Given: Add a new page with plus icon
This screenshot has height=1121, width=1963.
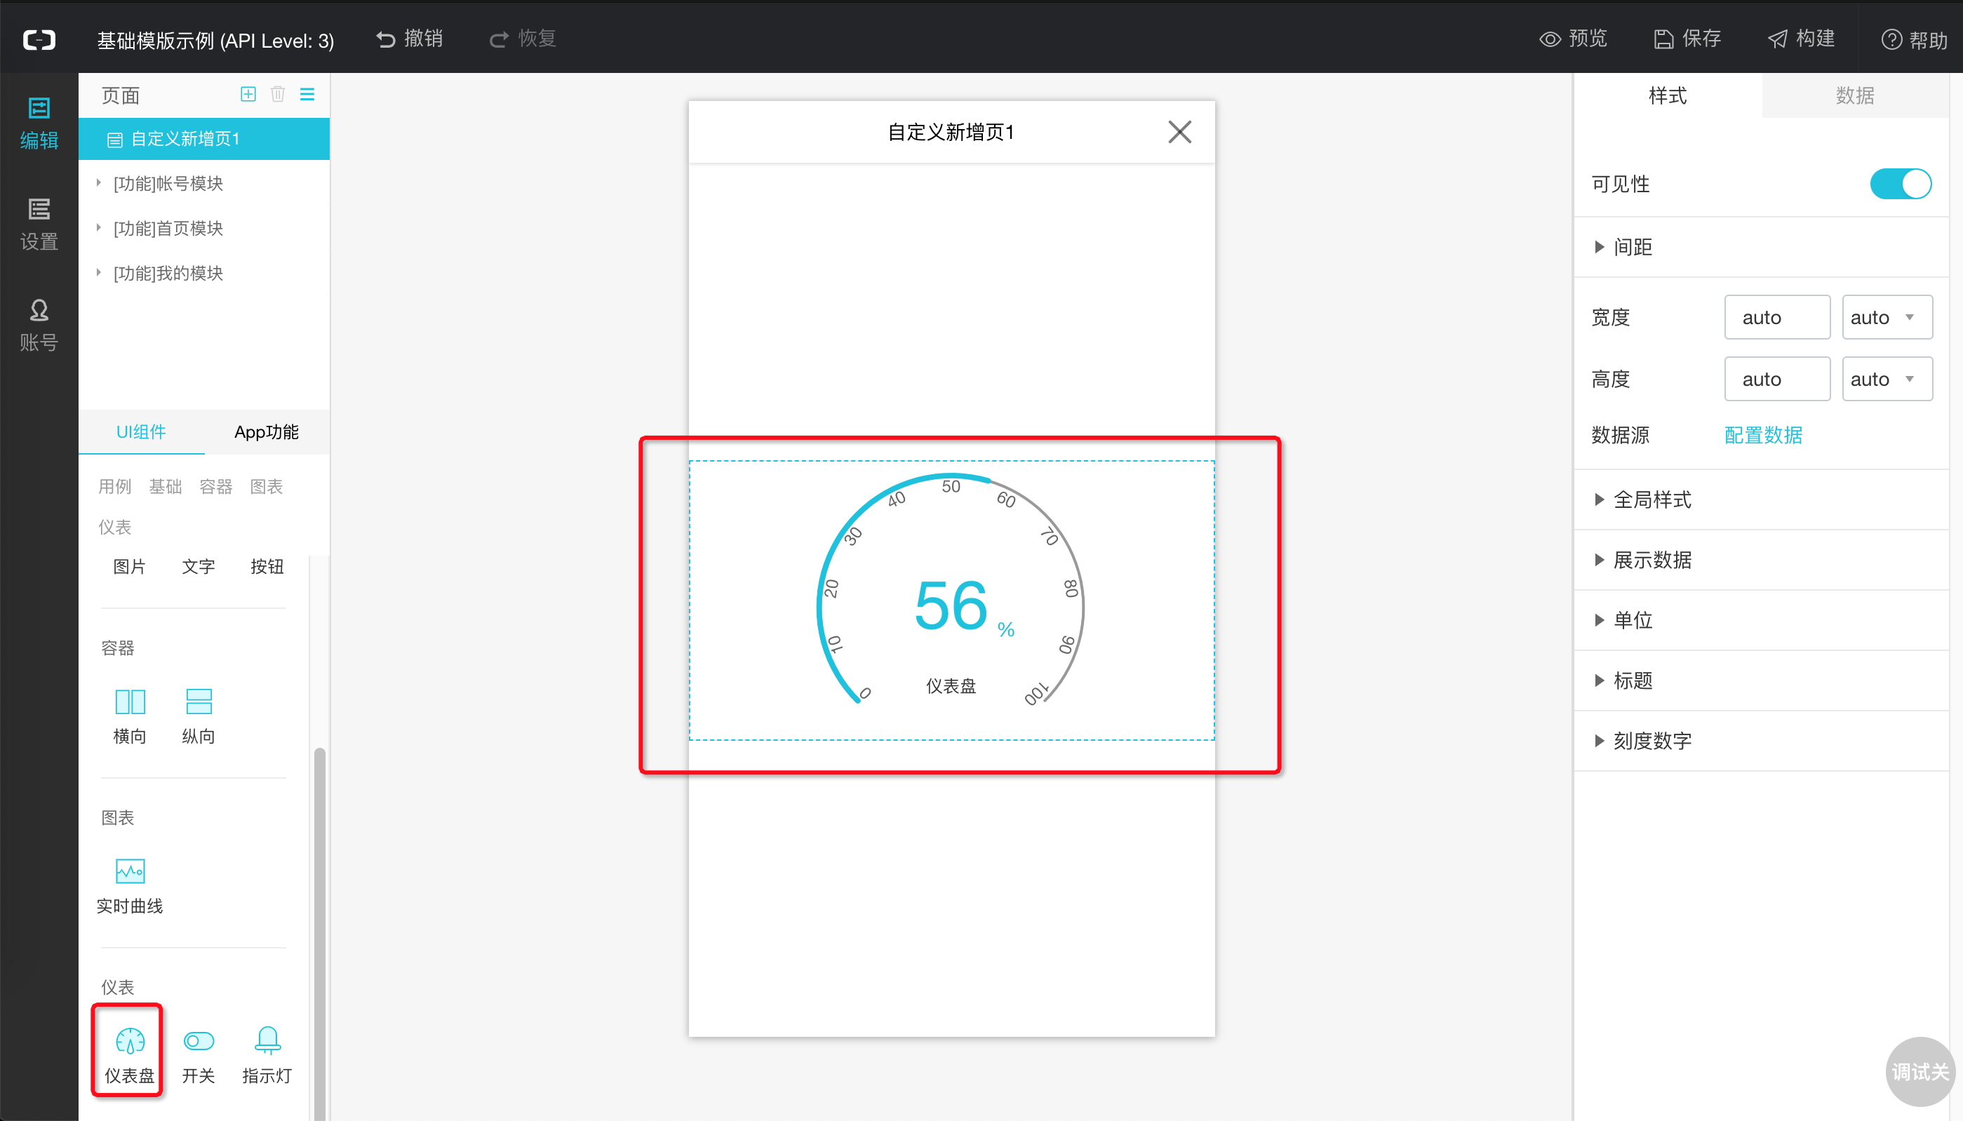Looking at the screenshot, I should [x=248, y=94].
